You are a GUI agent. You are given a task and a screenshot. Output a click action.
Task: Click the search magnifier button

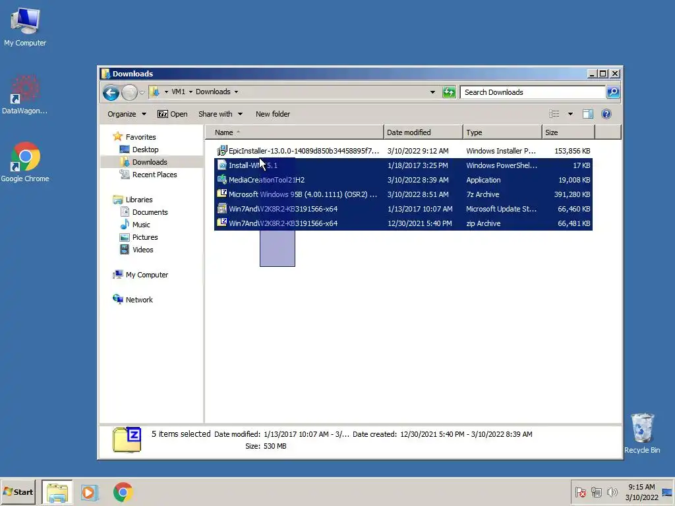pyautogui.click(x=613, y=92)
